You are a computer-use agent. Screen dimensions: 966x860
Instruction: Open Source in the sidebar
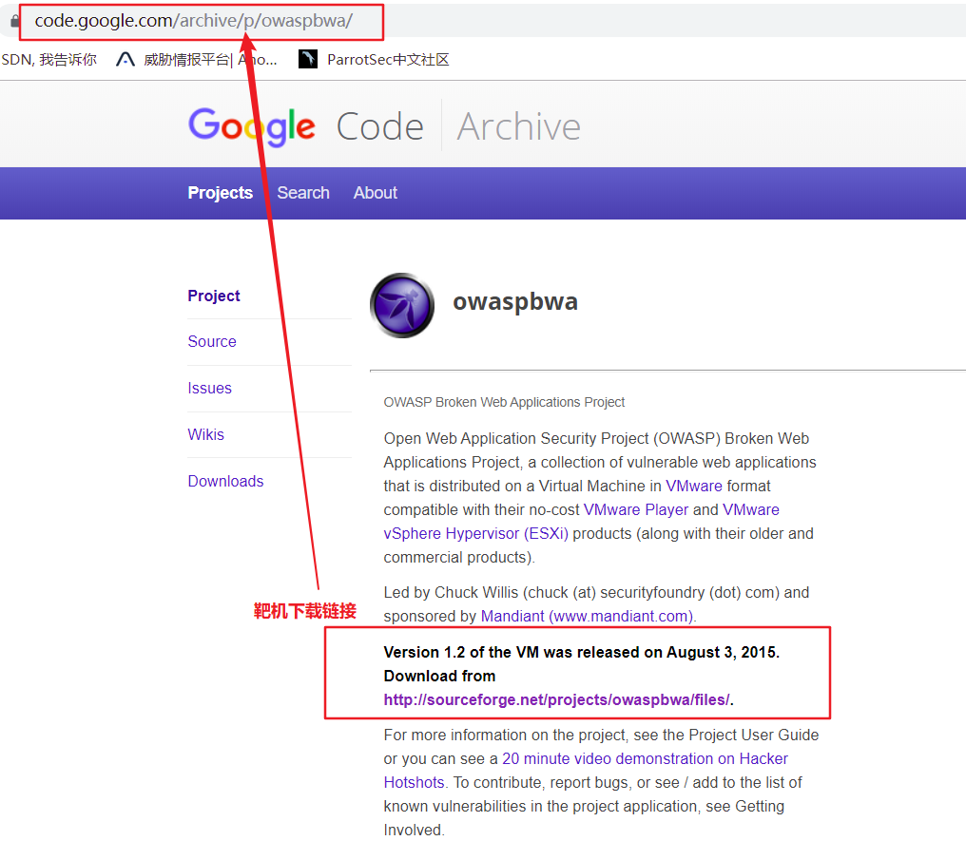(x=212, y=342)
